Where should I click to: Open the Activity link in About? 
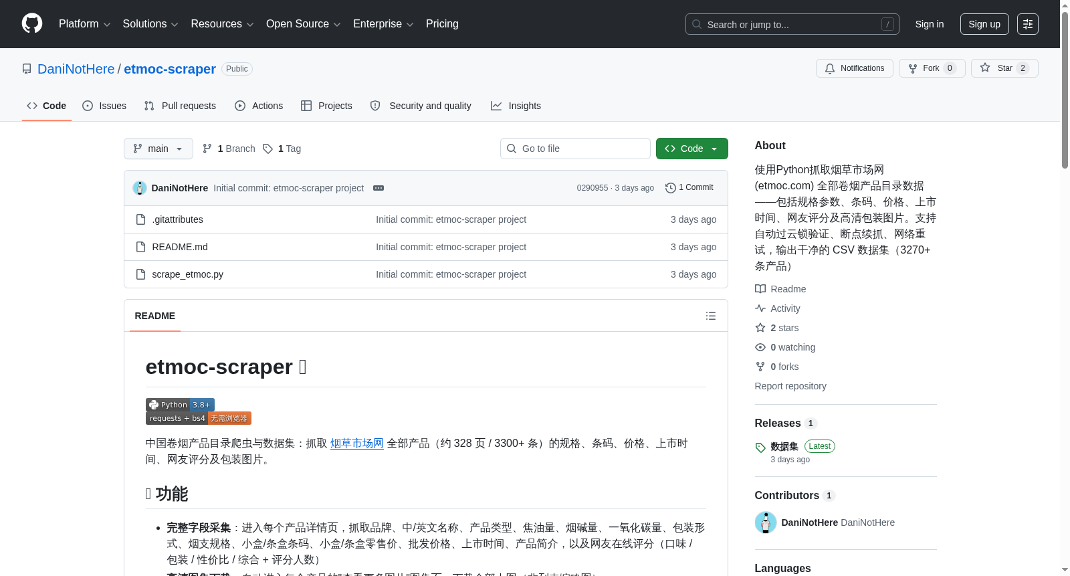tap(778, 308)
